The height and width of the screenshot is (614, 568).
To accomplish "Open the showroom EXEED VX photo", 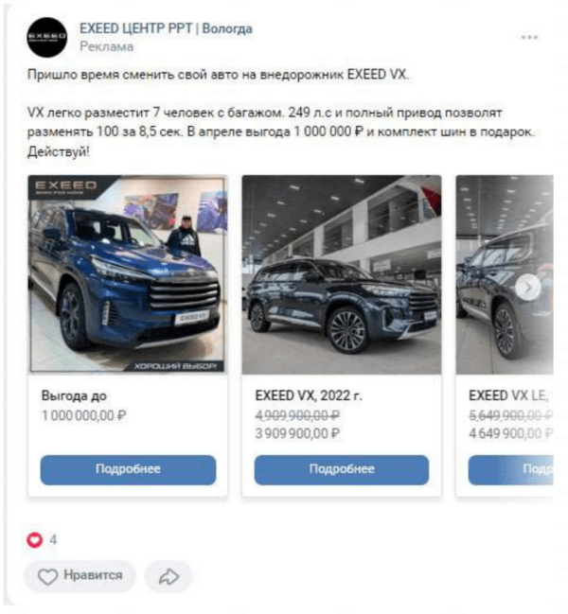I will pyautogui.click(x=342, y=274).
